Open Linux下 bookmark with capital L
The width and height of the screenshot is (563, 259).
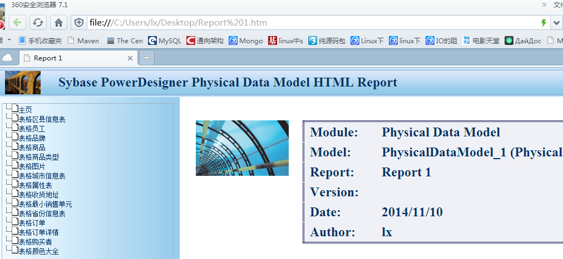(x=367, y=41)
